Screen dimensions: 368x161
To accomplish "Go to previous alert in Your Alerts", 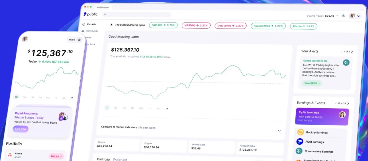I will coord(341,51).
